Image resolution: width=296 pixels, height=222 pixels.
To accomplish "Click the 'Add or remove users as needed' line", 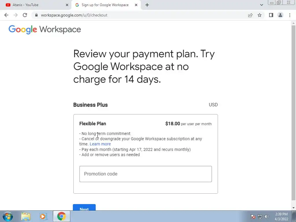I will click(x=110, y=155).
